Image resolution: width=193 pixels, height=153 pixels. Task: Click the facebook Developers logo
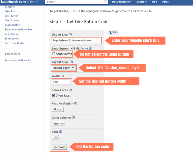tap(19, 2)
